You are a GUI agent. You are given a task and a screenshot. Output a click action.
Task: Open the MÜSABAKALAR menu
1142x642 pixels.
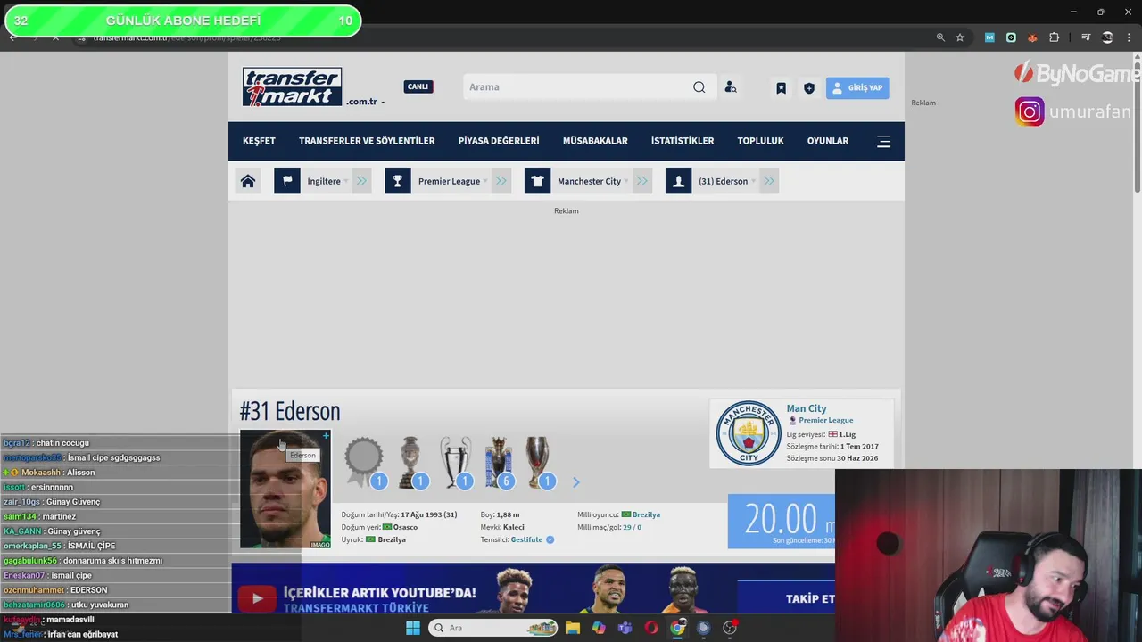coord(595,141)
